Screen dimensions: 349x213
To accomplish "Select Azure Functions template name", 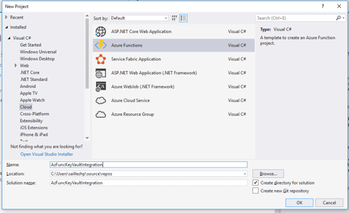I will [126, 45].
